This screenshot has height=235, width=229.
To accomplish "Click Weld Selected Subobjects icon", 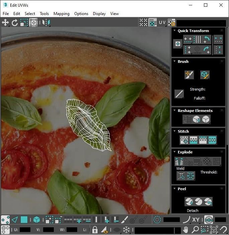I will pos(190,175).
